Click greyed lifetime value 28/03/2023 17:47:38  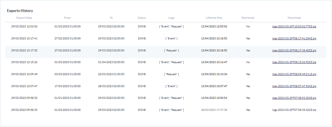coord(214,110)
